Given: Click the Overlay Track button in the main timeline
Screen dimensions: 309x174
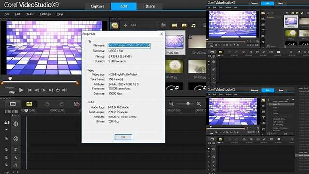Looking at the screenshot, I should [16, 139].
